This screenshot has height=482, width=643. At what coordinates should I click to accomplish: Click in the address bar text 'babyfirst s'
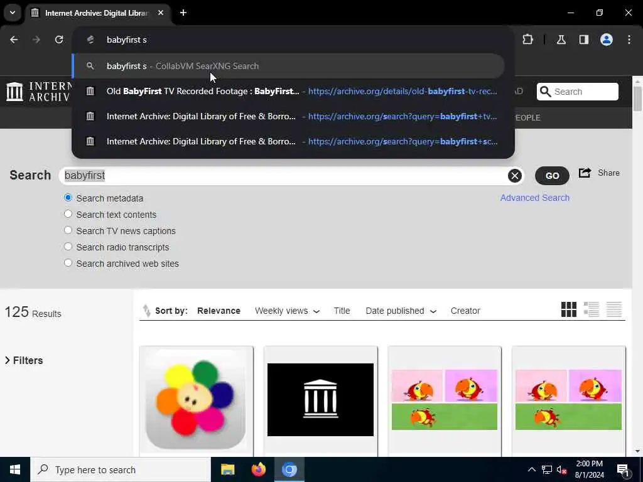tap(126, 40)
